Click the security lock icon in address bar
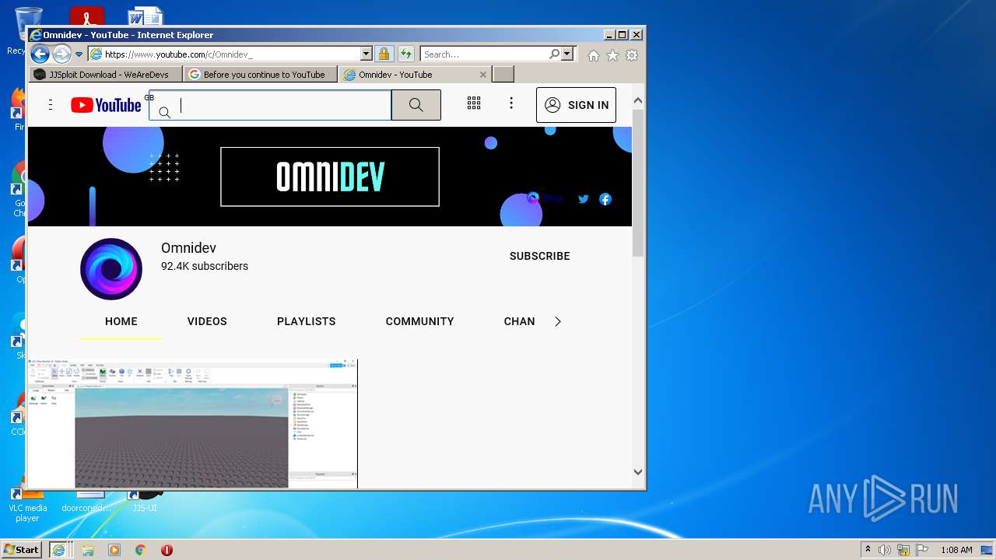996x560 pixels. point(384,54)
